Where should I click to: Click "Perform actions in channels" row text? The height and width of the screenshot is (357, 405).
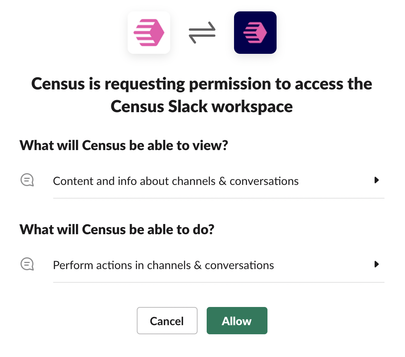click(x=163, y=265)
